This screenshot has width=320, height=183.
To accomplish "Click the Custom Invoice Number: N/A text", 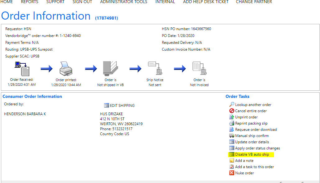I will click(x=186, y=49).
